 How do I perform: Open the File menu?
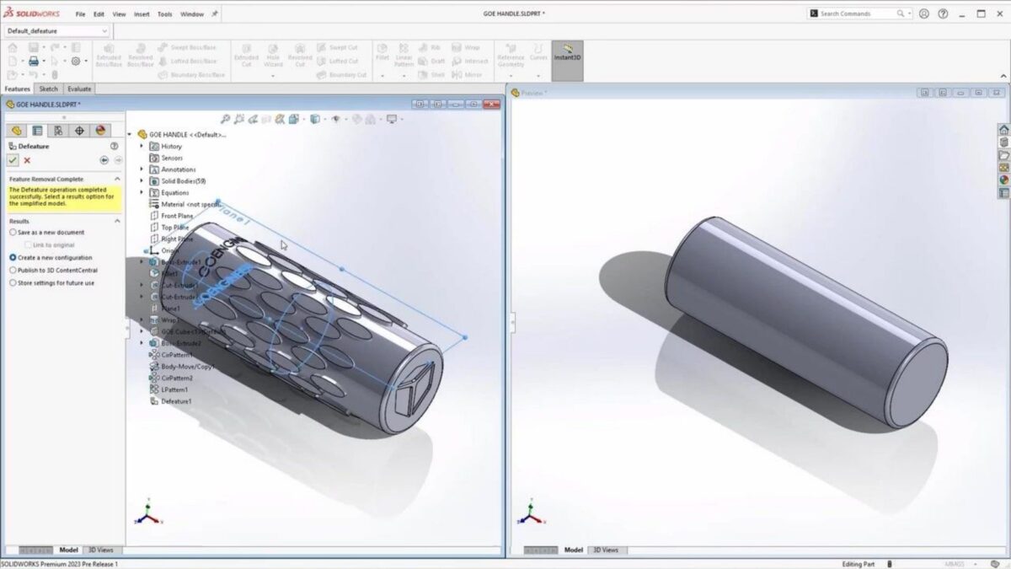pyautogui.click(x=80, y=14)
